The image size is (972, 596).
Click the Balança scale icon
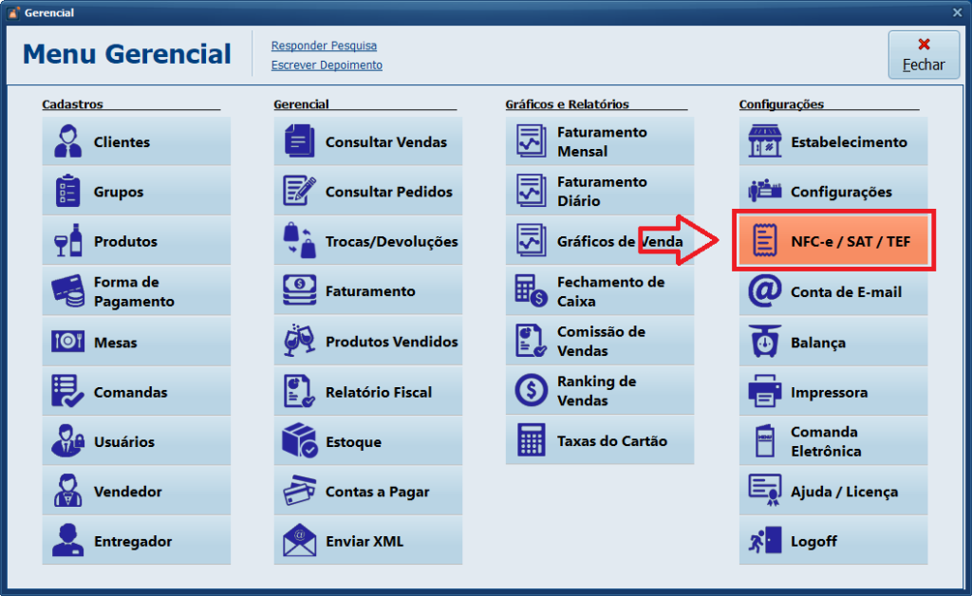tap(765, 342)
